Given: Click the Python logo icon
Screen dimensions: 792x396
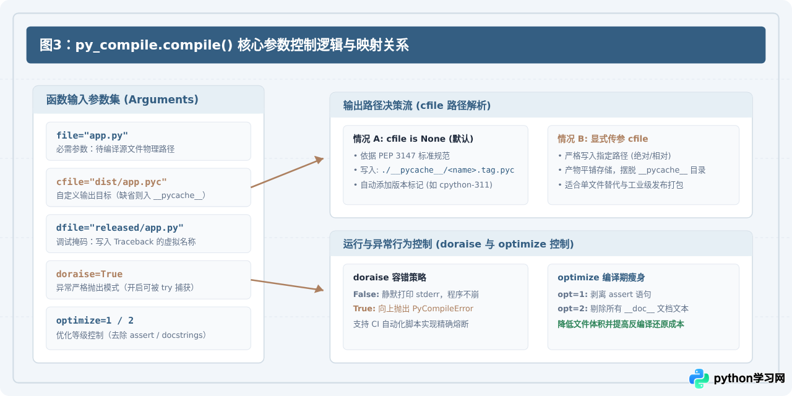Looking at the screenshot, I should click(699, 379).
